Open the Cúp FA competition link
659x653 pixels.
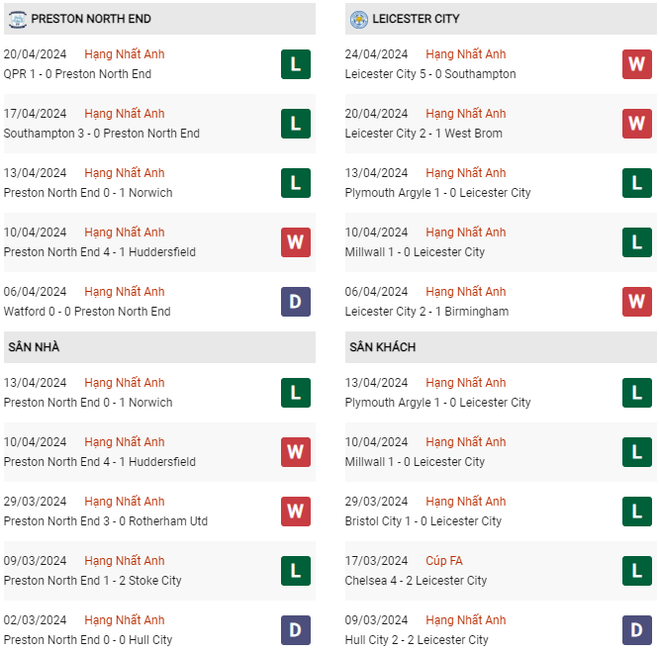click(x=444, y=561)
